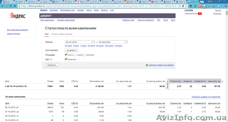This screenshot has width=228, height=122.
Task: Expand the 'ещё' services menu
Action: point(112,10)
